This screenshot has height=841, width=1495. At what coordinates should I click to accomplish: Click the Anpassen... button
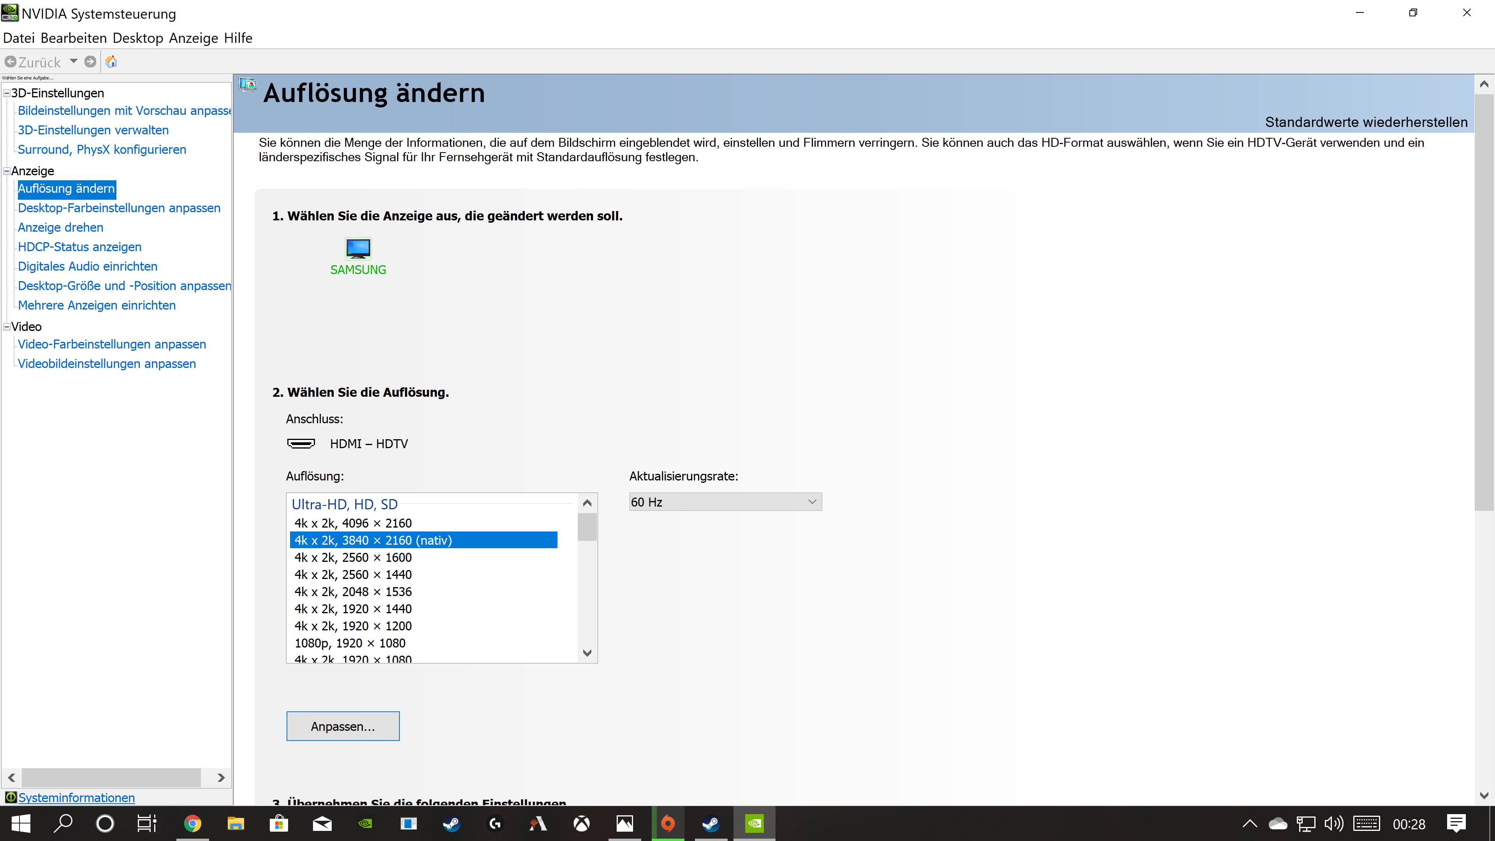[x=343, y=726]
